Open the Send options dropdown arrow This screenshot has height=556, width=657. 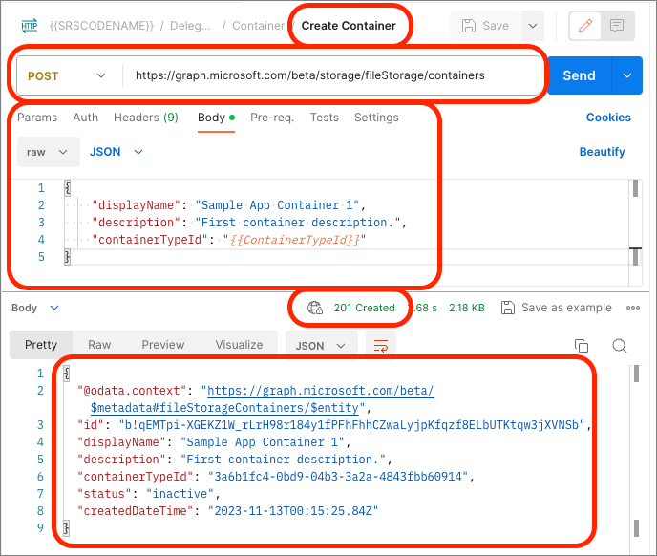[x=626, y=75]
